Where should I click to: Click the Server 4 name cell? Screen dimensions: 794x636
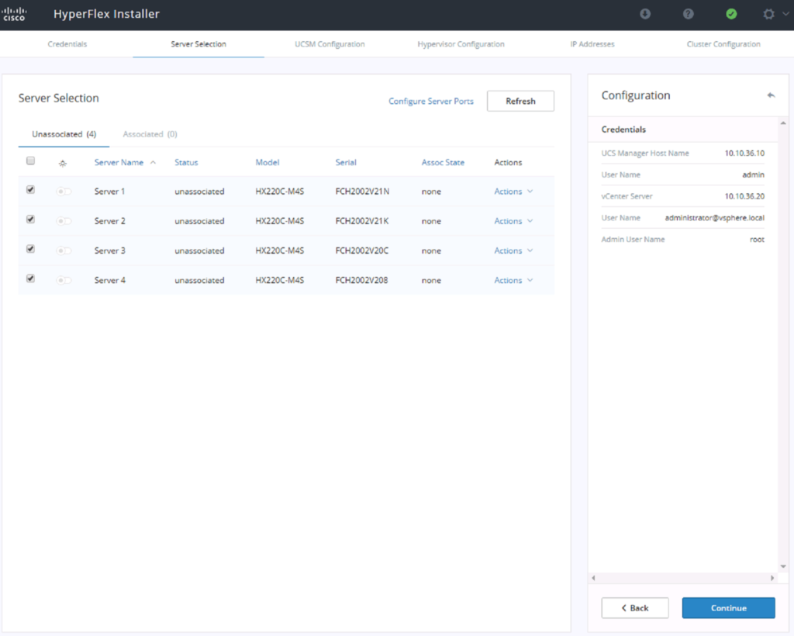coord(110,281)
